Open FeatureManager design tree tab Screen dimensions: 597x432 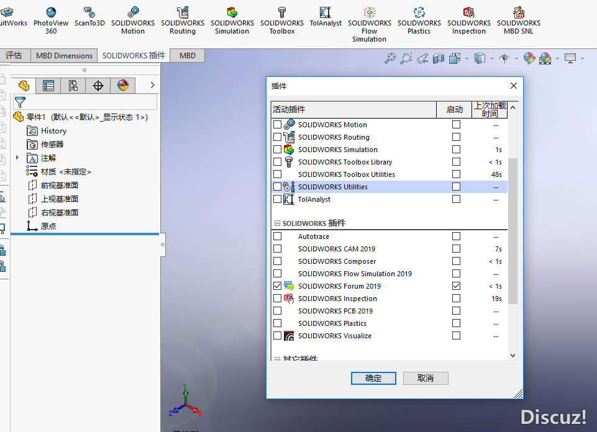point(24,86)
